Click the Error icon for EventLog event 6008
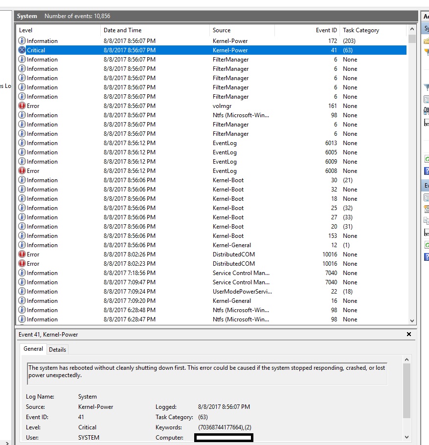Screen dimensions: 429x445 [x=22, y=171]
